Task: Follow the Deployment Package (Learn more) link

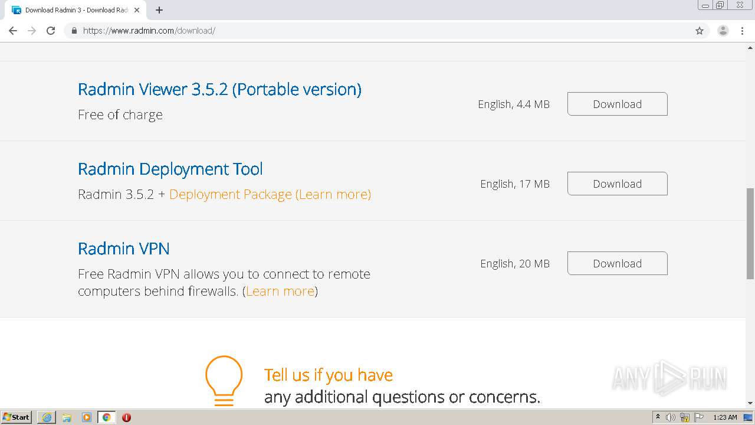Action: 270,194
